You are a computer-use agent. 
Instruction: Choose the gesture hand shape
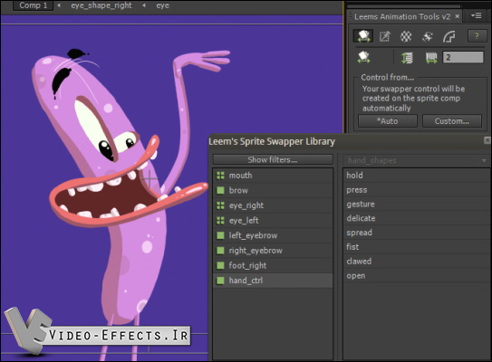(416, 205)
